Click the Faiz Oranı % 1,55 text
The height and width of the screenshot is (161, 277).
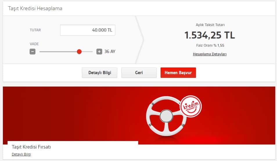point(210,45)
